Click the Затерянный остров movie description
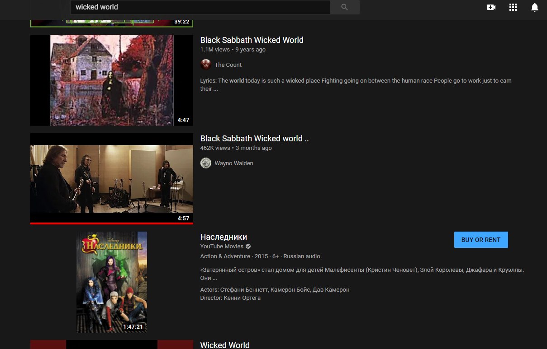The image size is (547, 349). tap(362, 274)
